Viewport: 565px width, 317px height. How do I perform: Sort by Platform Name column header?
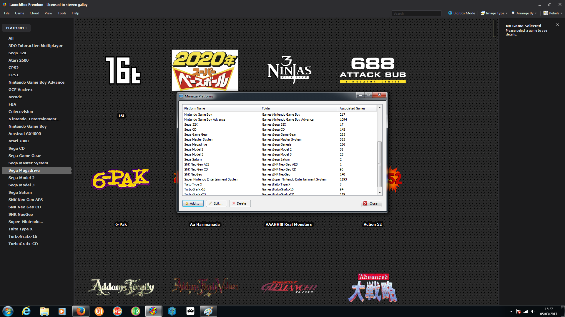[221, 108]
